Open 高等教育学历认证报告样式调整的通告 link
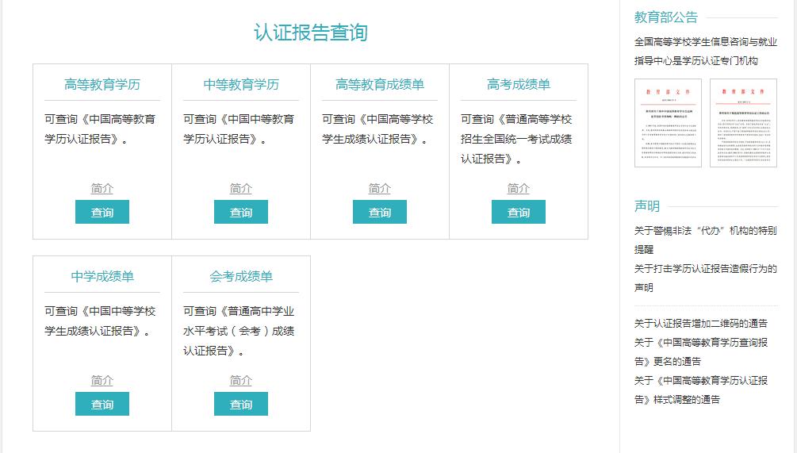The height and width of the screenshot is (453, 797). pos(701,390)
